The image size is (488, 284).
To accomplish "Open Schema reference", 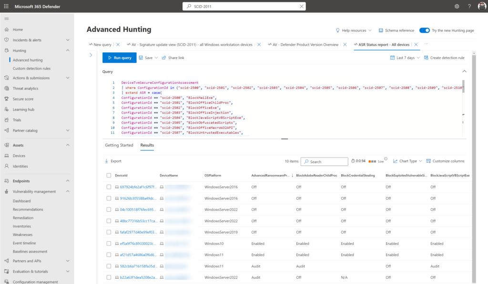I will [x=396, y=30].
